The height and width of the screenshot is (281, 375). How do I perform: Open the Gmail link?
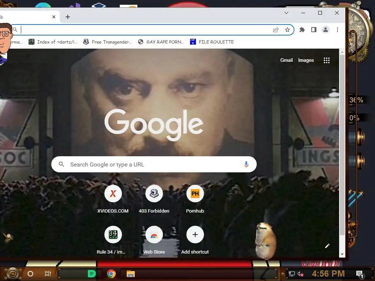pos(286,60)
